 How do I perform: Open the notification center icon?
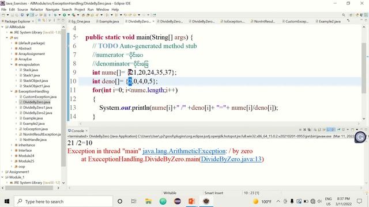coord(359,201)
